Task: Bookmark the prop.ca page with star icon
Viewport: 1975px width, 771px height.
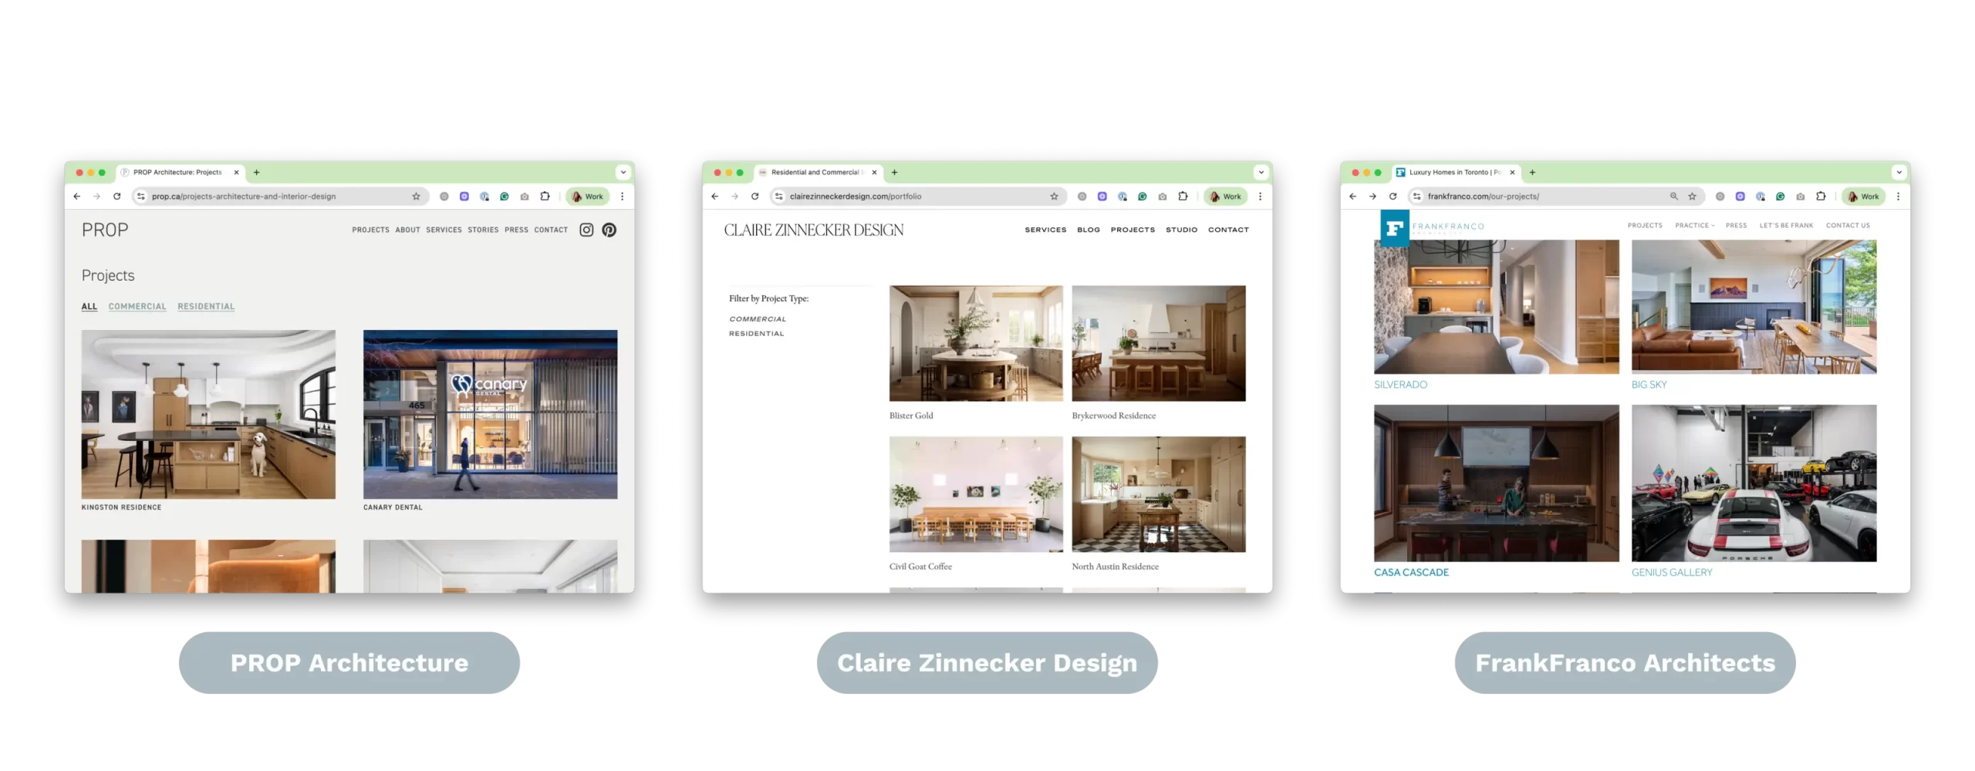Action: coord(417,197)
